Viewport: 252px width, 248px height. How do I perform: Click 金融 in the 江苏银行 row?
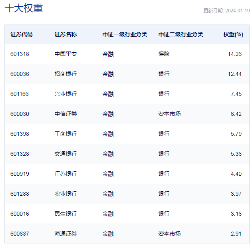[x=108, y=174]
